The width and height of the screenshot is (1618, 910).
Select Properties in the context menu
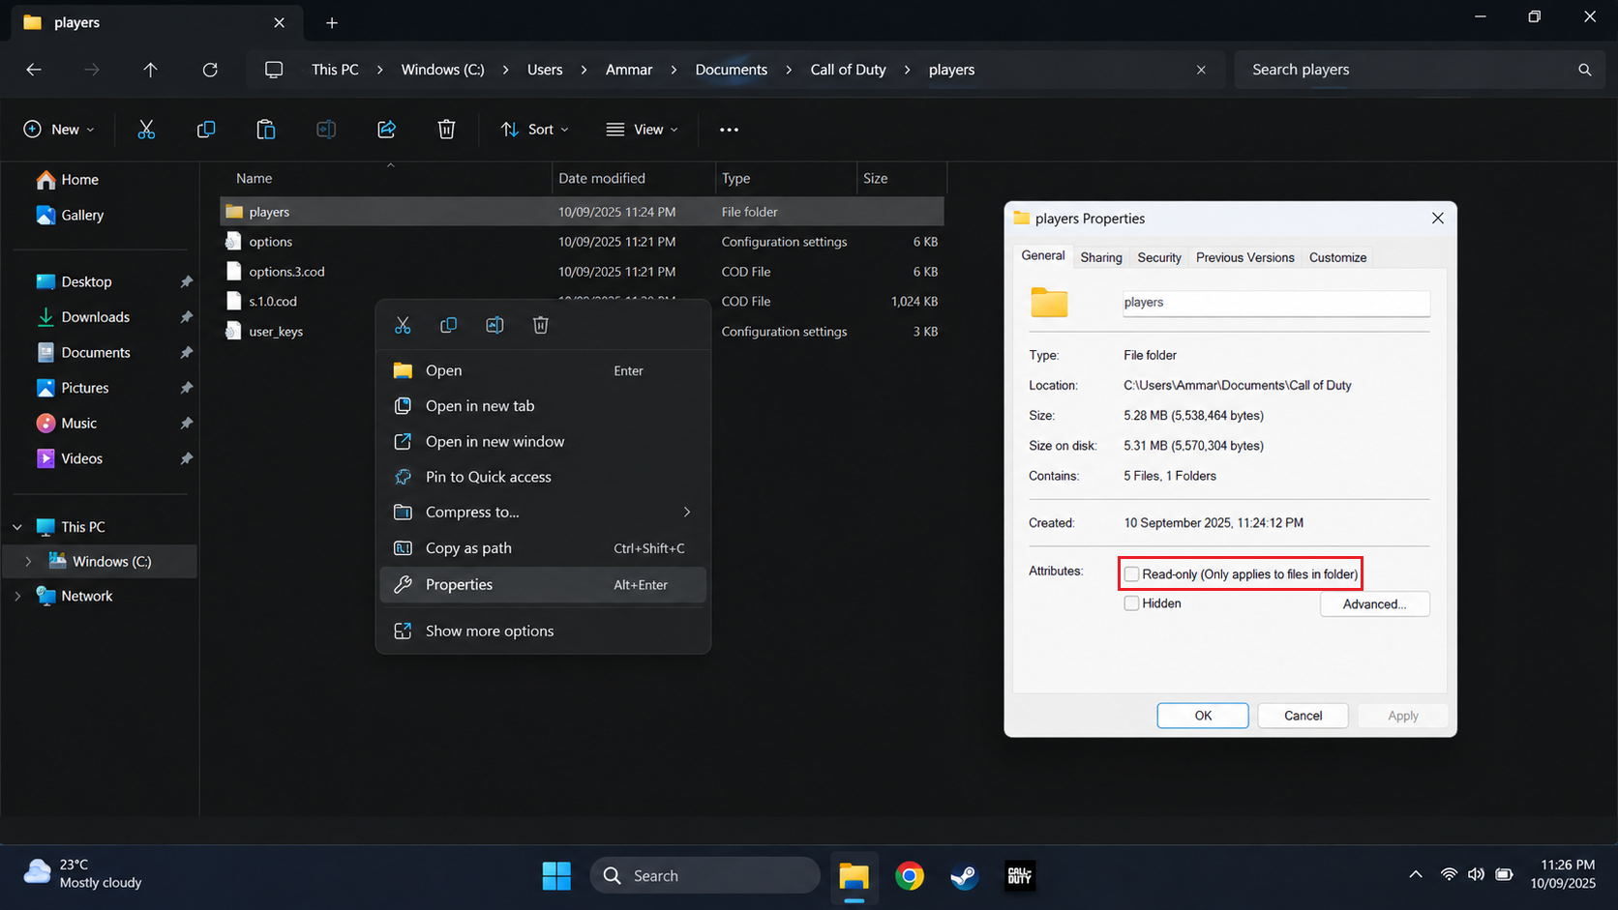click(543, 585)
